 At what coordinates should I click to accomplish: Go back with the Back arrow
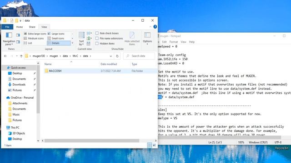coord(5,56)
